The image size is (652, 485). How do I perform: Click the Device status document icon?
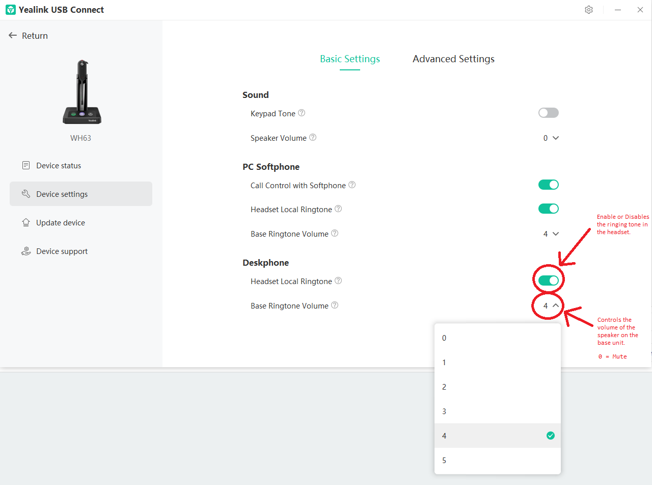[x=26, y=165]
